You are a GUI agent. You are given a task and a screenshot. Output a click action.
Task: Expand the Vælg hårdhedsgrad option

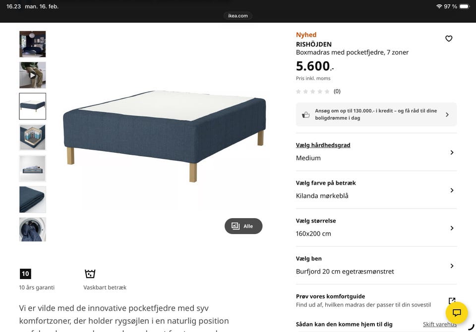[376, 152]
